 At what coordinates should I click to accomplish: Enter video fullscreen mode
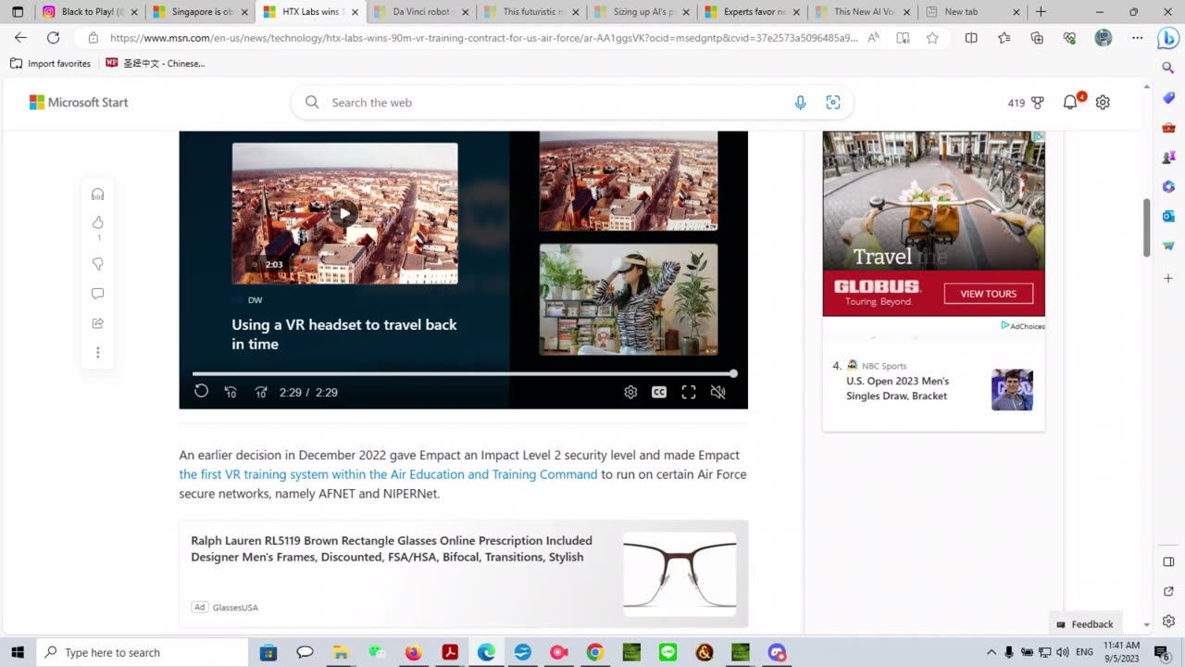pos(689,392)
